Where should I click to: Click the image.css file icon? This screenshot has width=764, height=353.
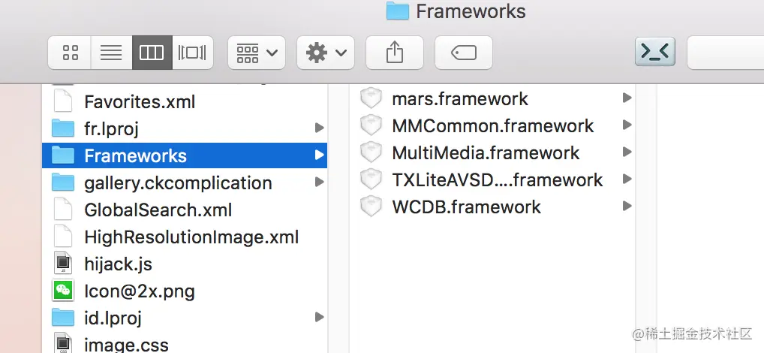pos(63,343)
